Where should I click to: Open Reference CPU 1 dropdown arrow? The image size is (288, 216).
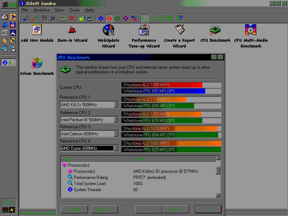click(116, 105)
